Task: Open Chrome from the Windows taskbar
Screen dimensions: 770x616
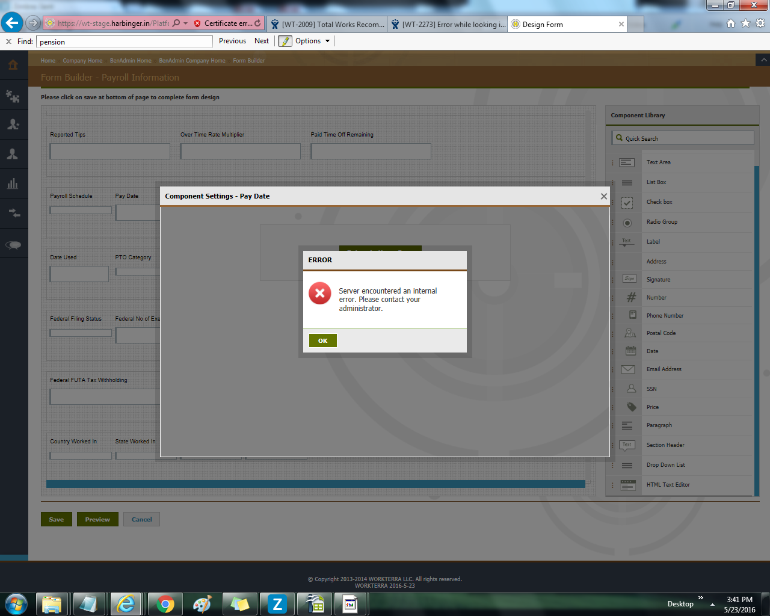Action: (x=165, y=603)
